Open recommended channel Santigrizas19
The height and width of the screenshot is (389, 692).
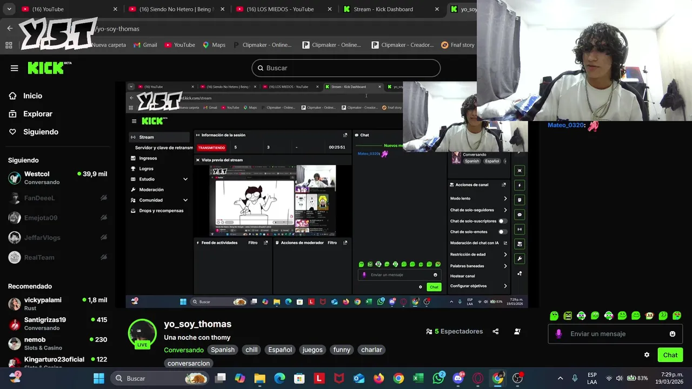(57, 324)
